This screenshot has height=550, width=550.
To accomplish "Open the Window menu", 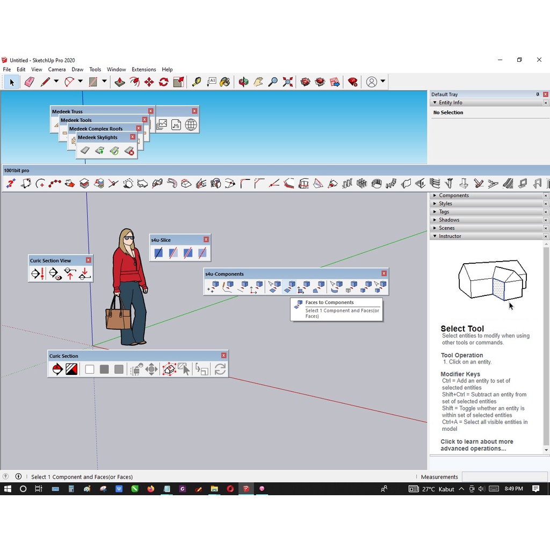I will point(117,69).
